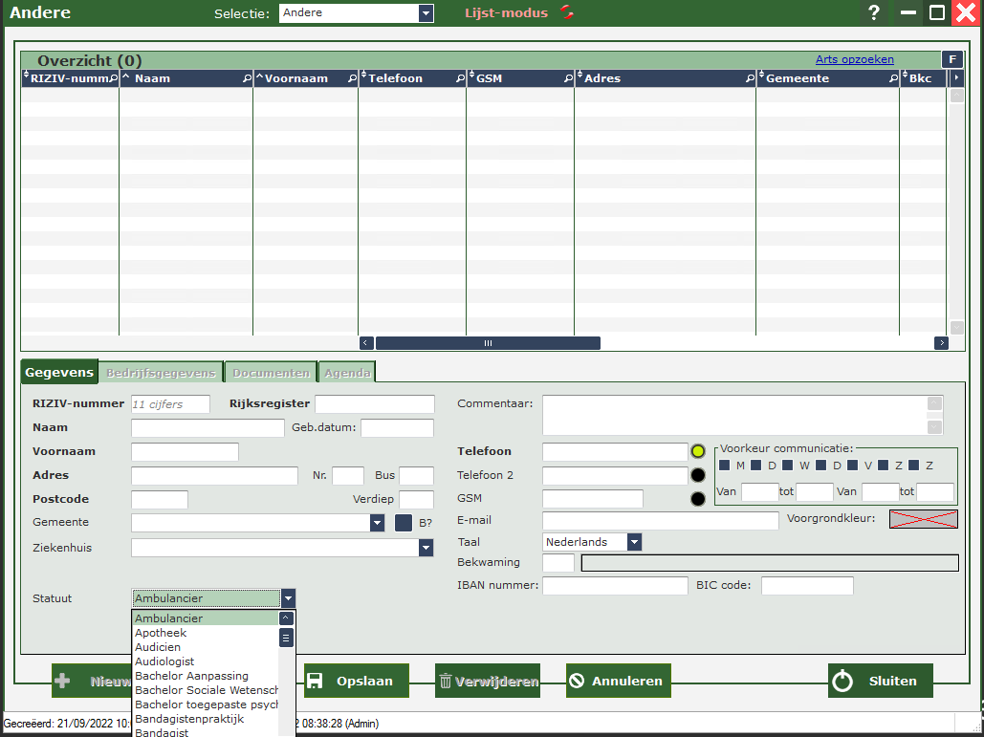Choose Apotheek in the Statuut list

click(161, 633)
